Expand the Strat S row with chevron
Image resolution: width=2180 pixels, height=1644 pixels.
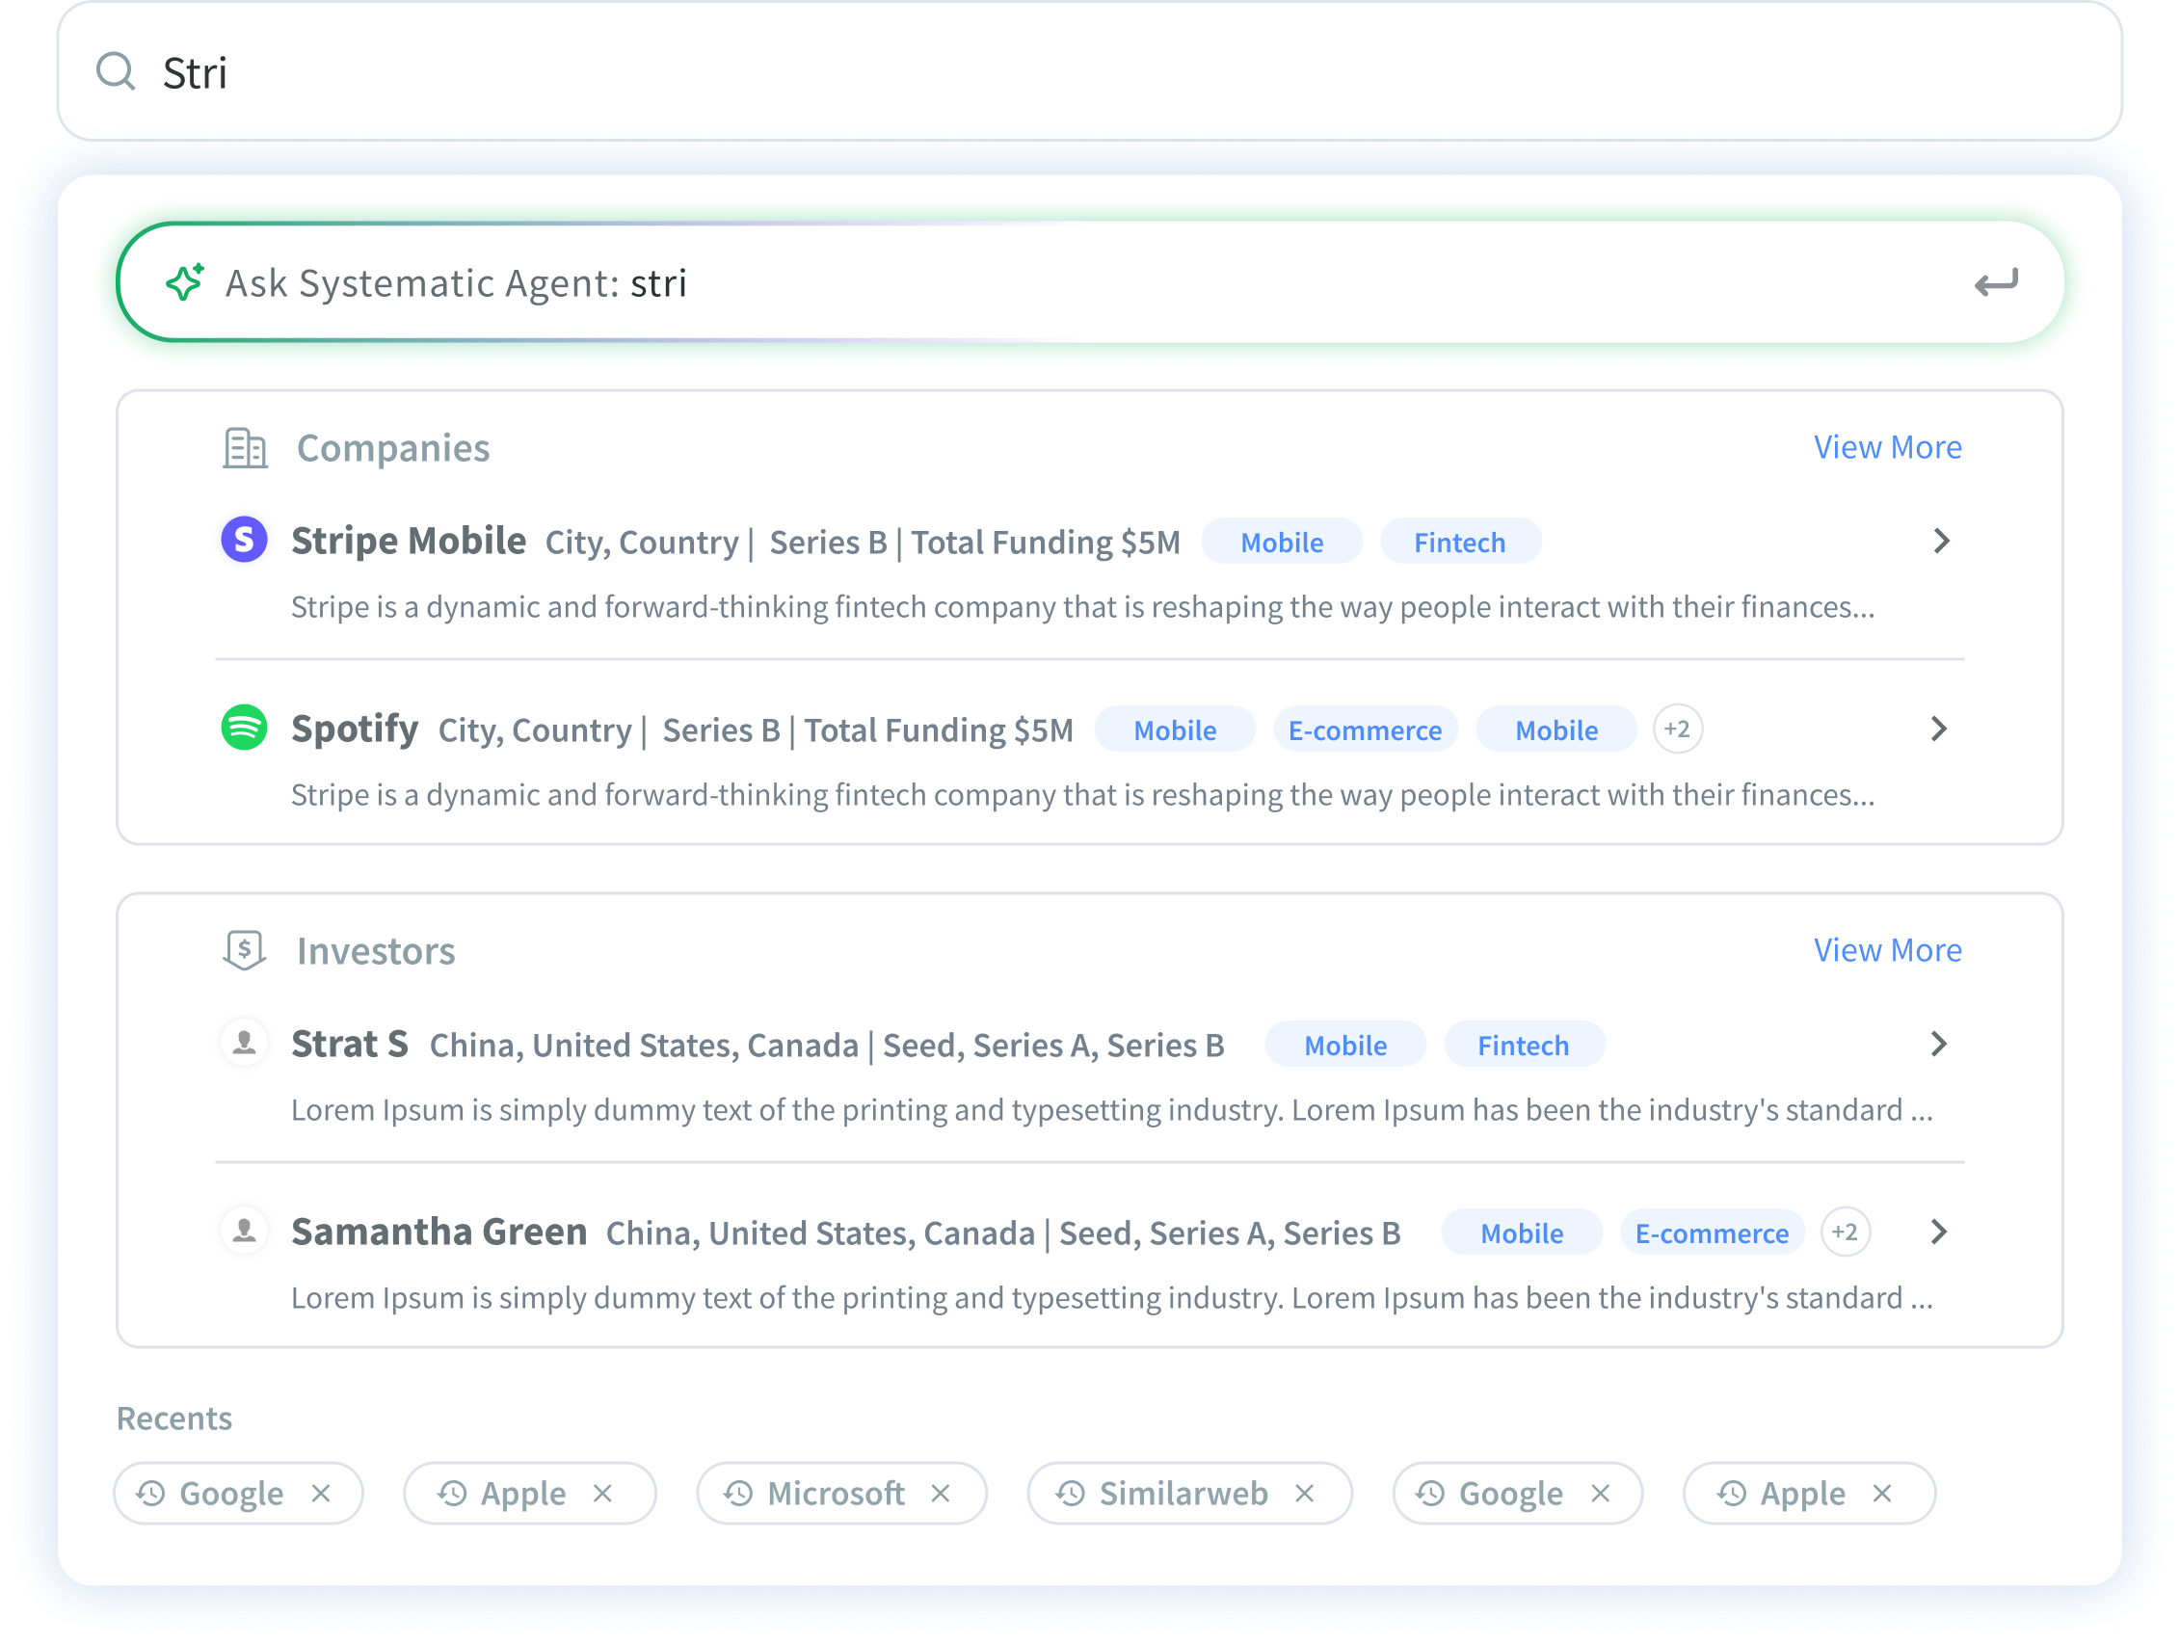tap(1938, 1044)
